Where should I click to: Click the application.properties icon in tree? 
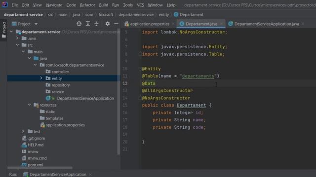(x=42, y=125)
